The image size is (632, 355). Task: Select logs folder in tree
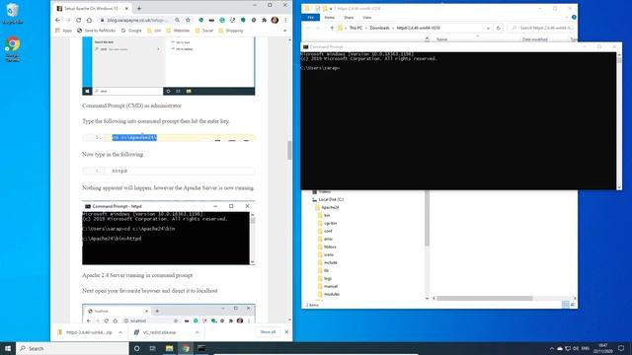tap(328, 278)
